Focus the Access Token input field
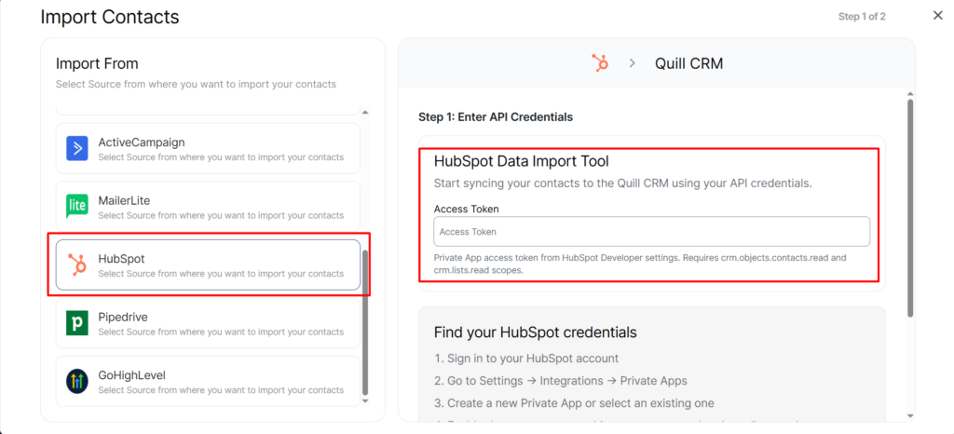 click(x=651, y=231)
